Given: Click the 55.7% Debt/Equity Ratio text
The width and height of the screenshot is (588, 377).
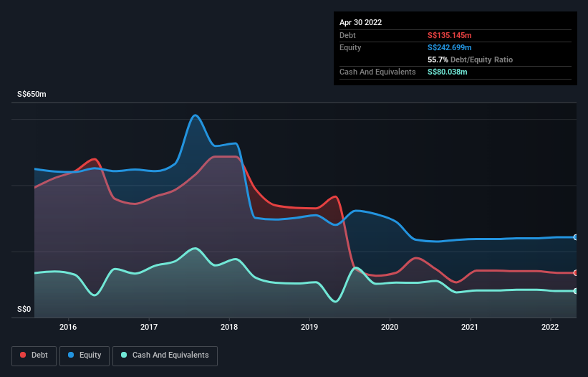Looking at the screenshot, I should [470, 59].
